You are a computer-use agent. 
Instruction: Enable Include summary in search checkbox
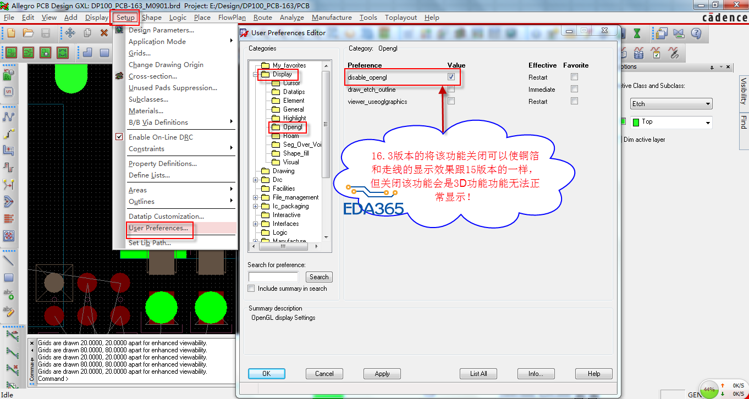251,289
